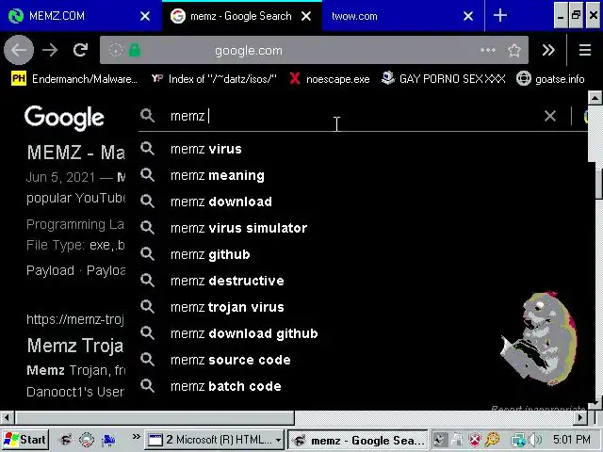Click the network connection tray icon
The height and width of the screenshot is (452, 603).
(517, 440)
